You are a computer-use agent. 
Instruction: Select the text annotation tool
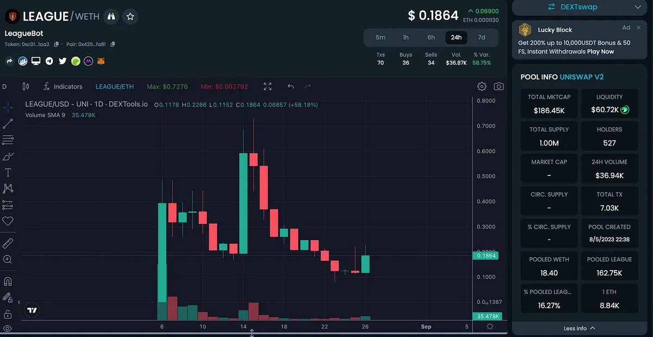(x=8, y=173)
